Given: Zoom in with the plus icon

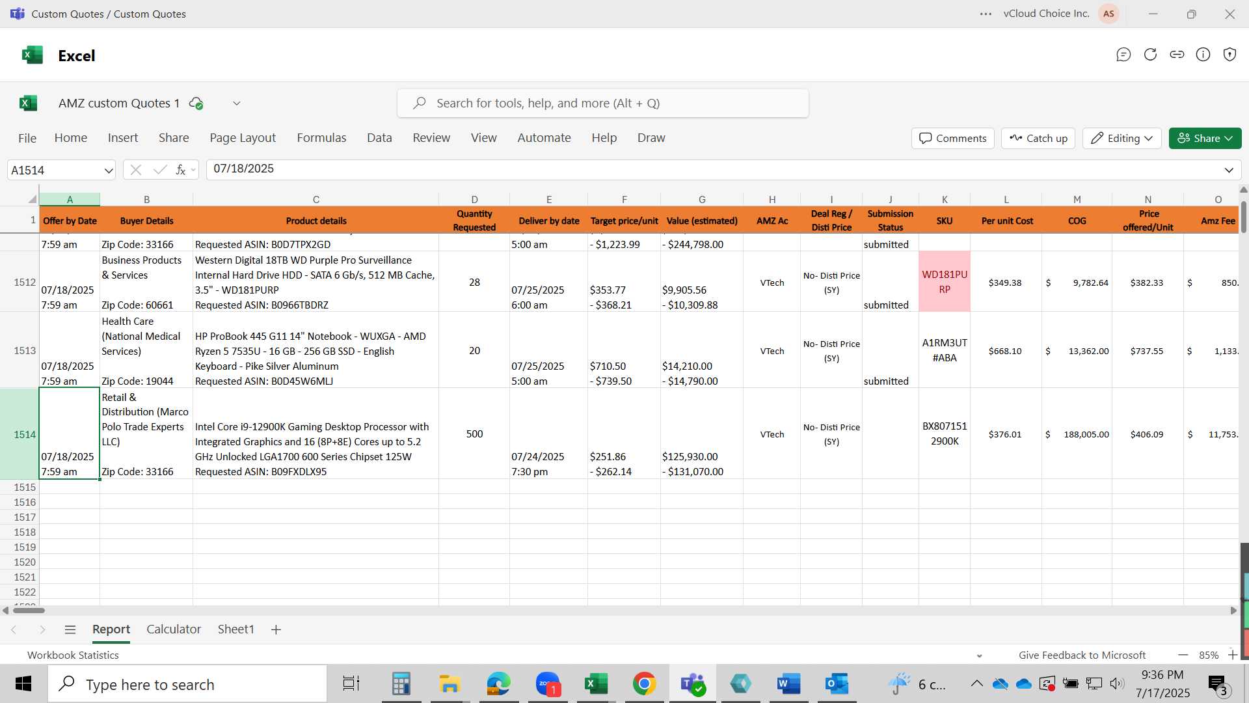Looking at the screenshot, I should (x=1232, y=655).
